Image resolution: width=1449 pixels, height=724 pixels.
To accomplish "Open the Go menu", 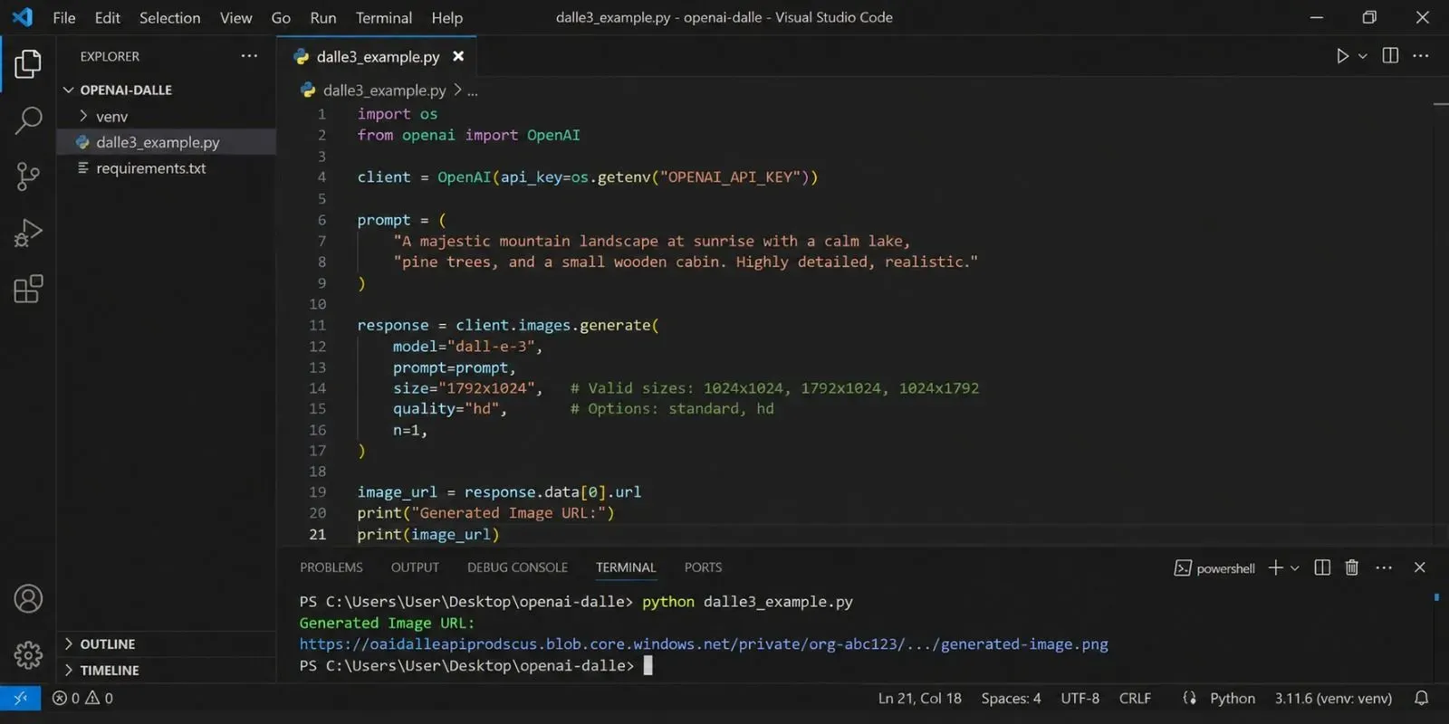I will click(x=281, y=17).
